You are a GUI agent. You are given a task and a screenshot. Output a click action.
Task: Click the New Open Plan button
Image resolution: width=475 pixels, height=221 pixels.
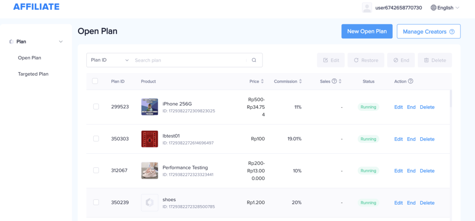tap(367, 32)
